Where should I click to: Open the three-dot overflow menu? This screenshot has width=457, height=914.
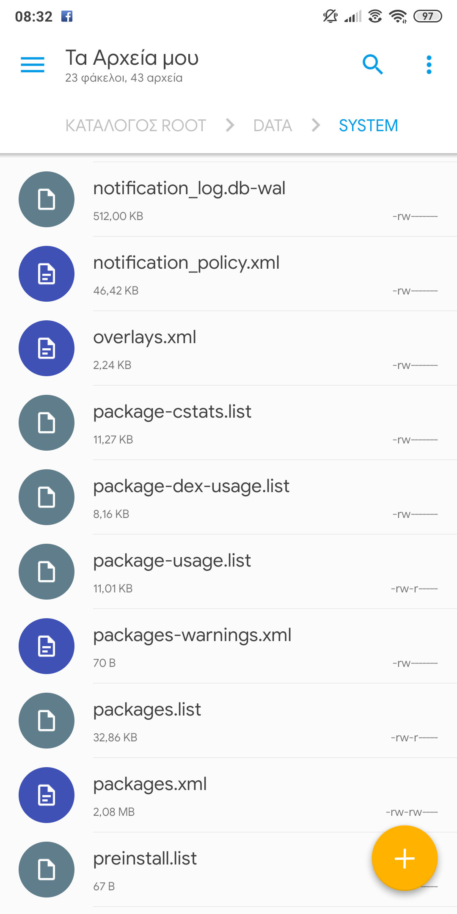(x=429, y=65)
